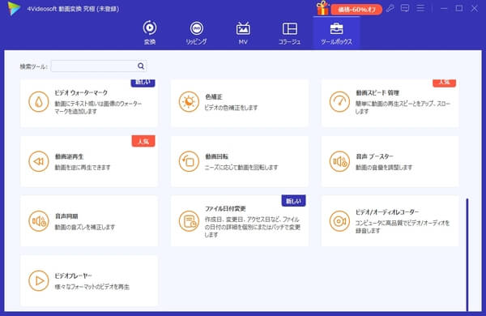Click the Video Player play icon

tap(38, 281)
